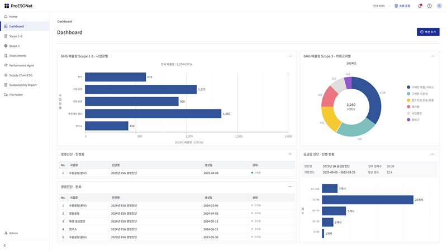Image resolution: width=447 pixels, height=251 pixels.
Task: Toggle 구매한 제품/서비스 legend item
Action: click(422, 87)
